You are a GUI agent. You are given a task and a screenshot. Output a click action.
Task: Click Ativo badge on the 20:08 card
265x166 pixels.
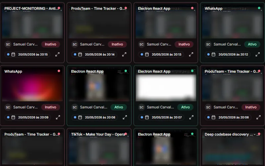[x=119, y=107]
